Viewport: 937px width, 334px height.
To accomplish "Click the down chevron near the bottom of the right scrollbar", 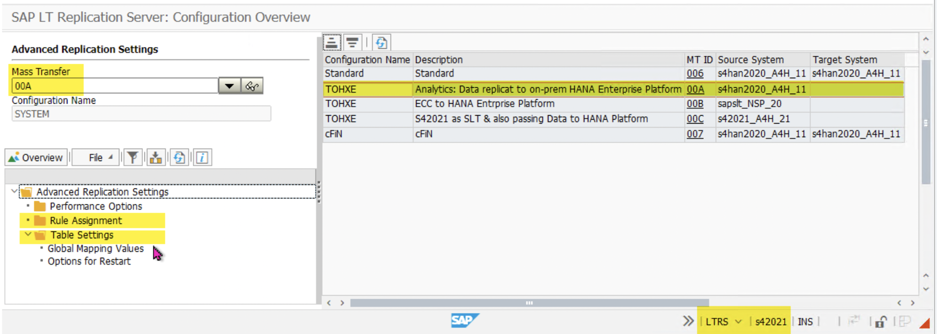I will 926,289.
